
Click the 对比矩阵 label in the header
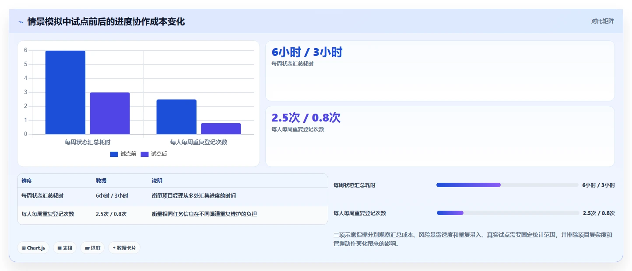602,21
